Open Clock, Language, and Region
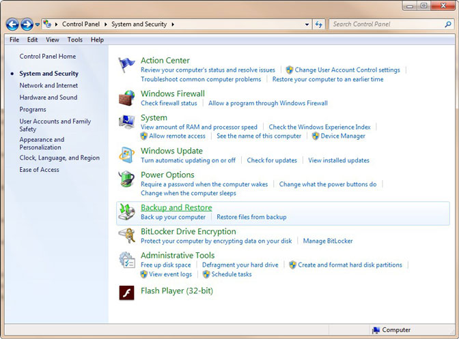 click(59, 158)
